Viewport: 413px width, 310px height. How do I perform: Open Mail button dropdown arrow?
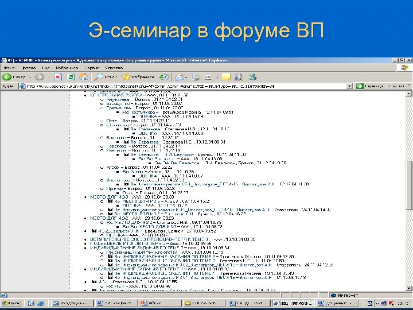click(186, 77)
